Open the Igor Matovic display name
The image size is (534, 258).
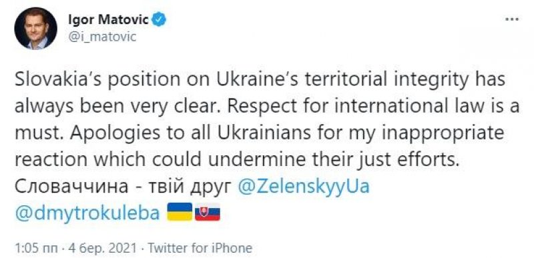pyautogui.click(x=109, y=20)
